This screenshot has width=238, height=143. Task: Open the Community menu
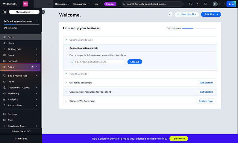(81, 4)
